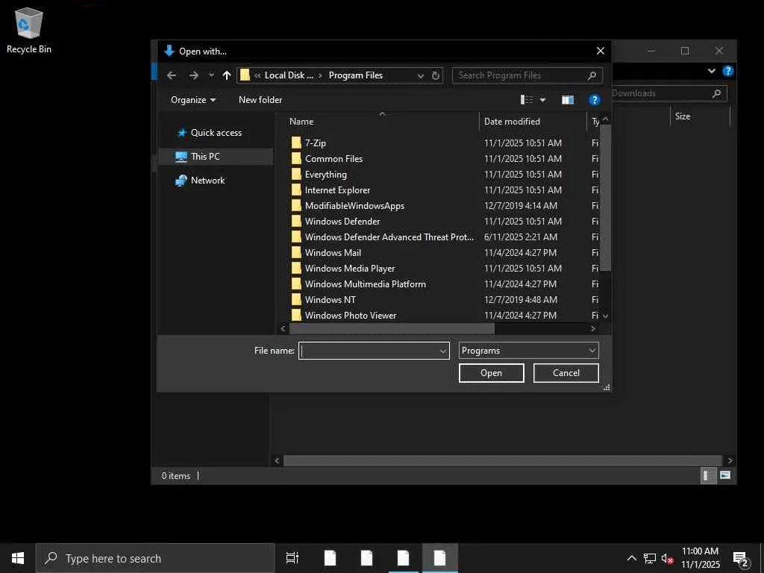Click the Cancel button
This screenshot has height=573, width=764.
566,373
